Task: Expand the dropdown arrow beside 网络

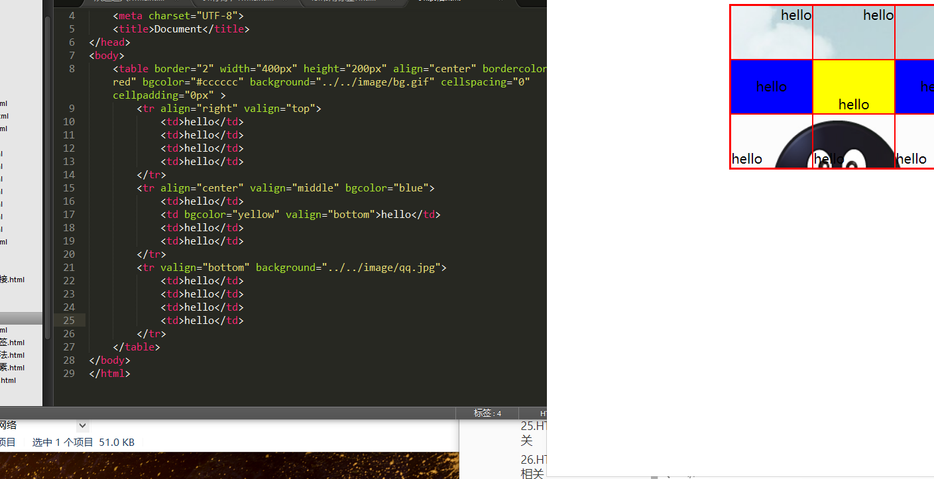Action: point(82,425)
